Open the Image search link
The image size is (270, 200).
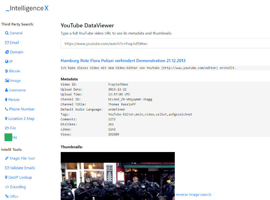click(15, 80)
